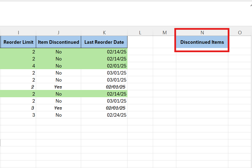This screenshot has width=252, height=168.
Task: Select the column N header
Action: pos(202,32)
